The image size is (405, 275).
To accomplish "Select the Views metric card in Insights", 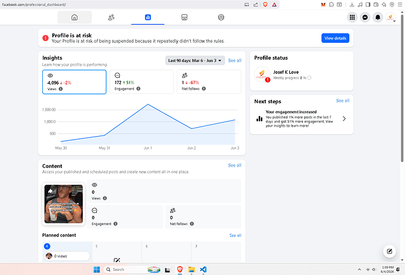I will click(x=74, y=82).
